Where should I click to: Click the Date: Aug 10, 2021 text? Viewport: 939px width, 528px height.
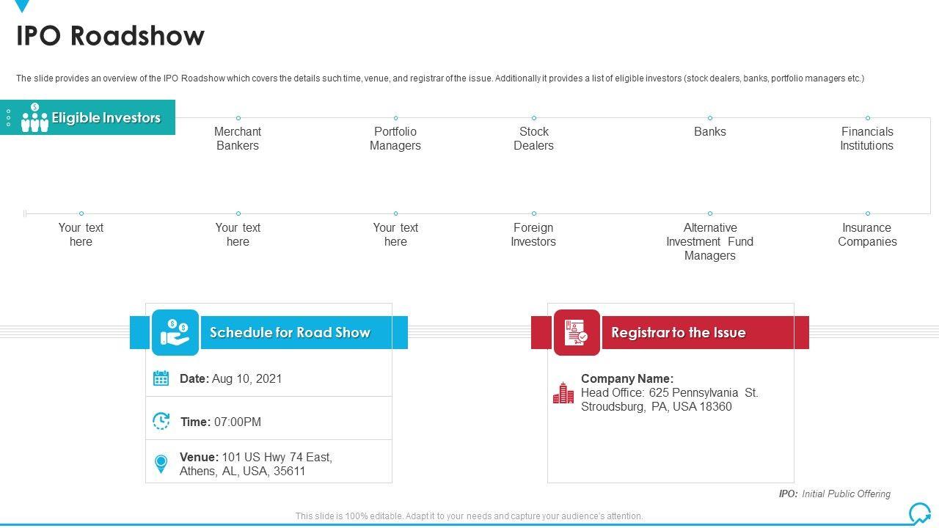231,378
